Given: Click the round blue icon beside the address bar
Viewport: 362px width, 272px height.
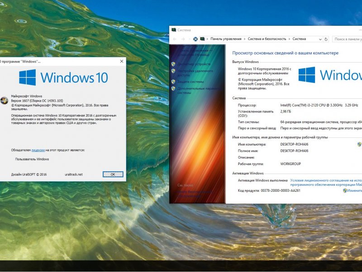Looking at the screenshot, I should coord(195,39).
